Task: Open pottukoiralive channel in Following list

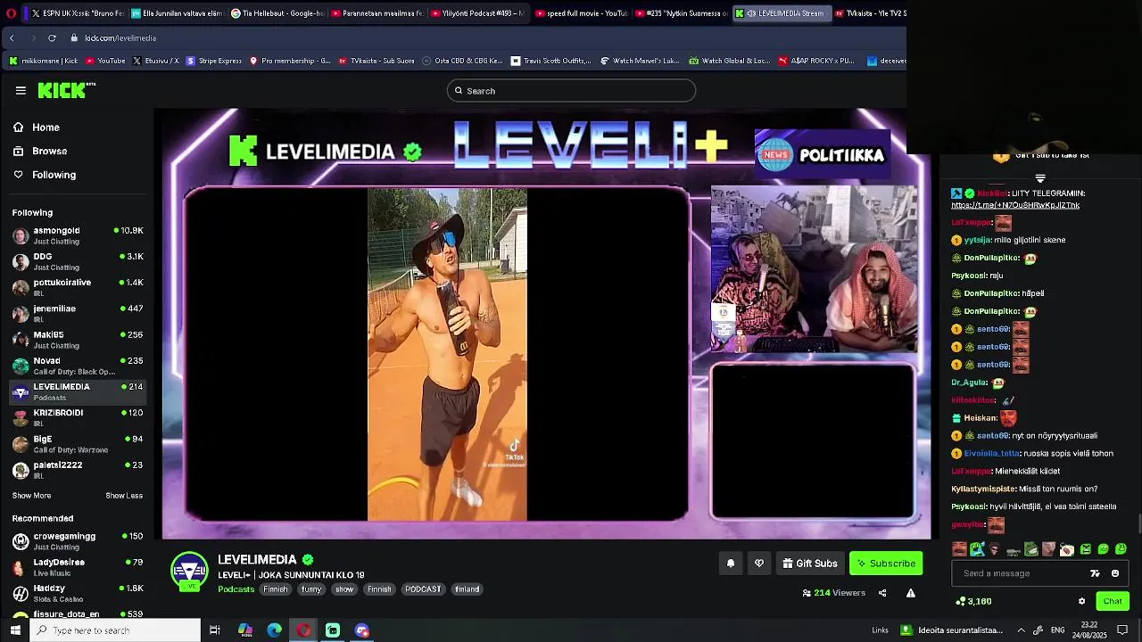Action: coord(78,287)
